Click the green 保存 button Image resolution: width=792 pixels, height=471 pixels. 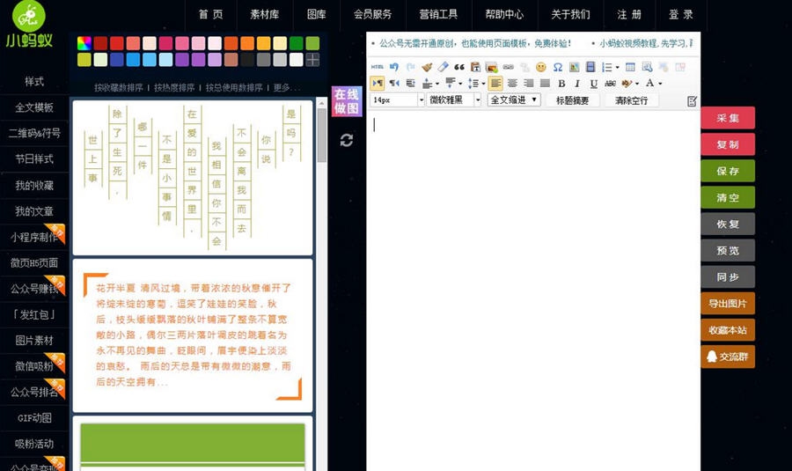pos(728,171)
